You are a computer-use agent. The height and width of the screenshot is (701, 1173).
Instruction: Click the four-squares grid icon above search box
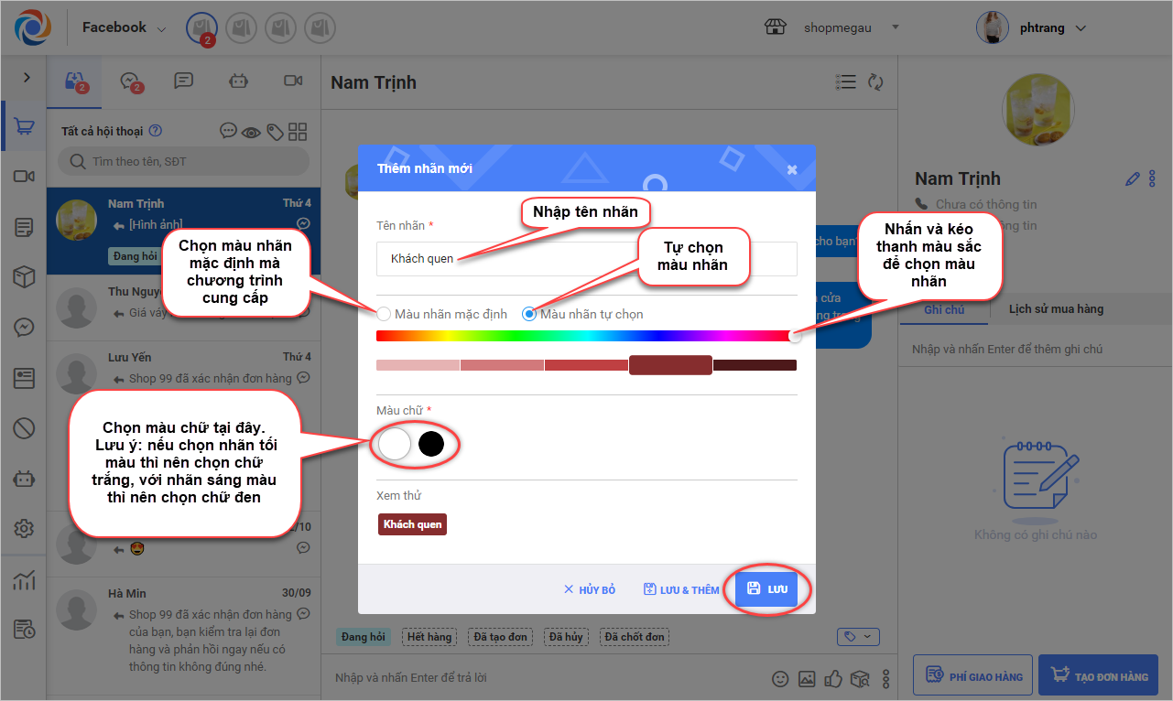coord(299,131)
